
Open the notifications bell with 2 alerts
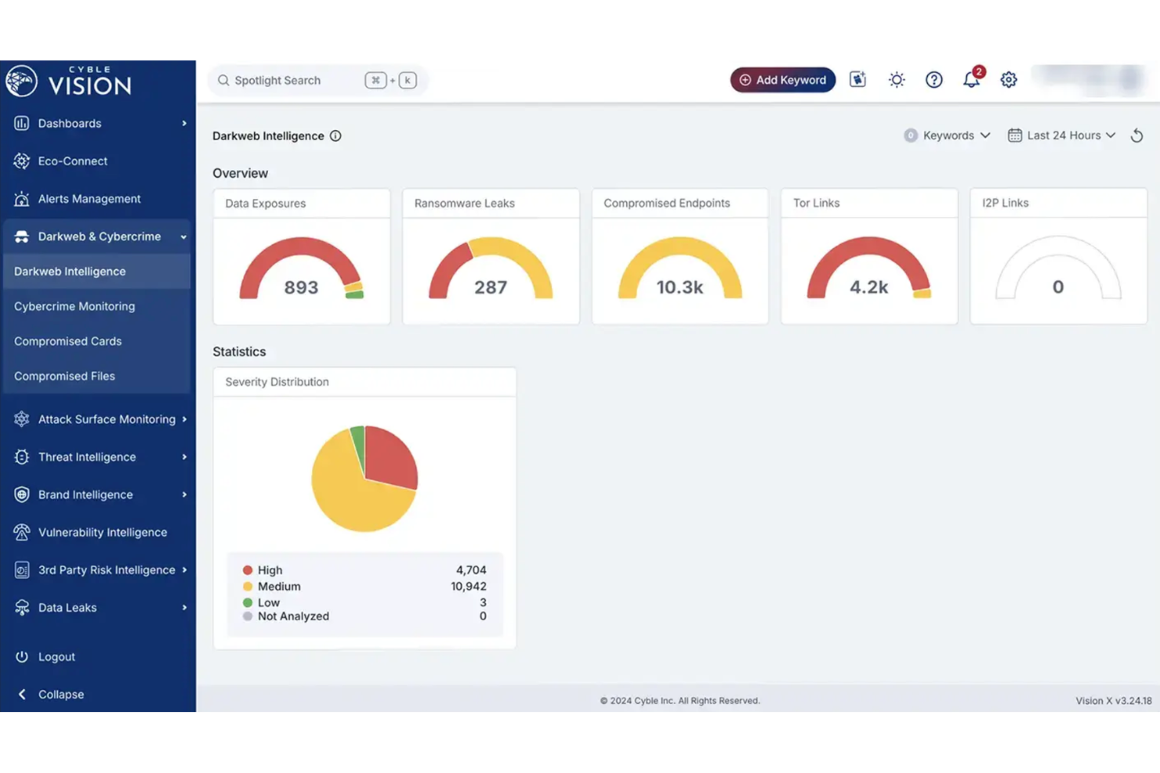971,79
